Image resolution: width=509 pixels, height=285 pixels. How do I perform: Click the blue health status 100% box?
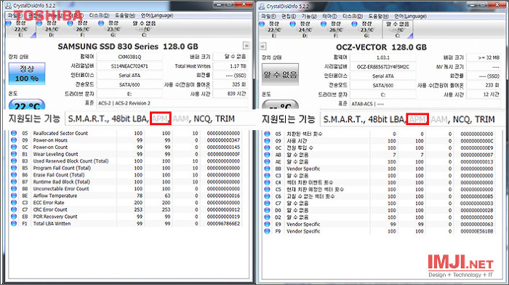click(27, 73)
